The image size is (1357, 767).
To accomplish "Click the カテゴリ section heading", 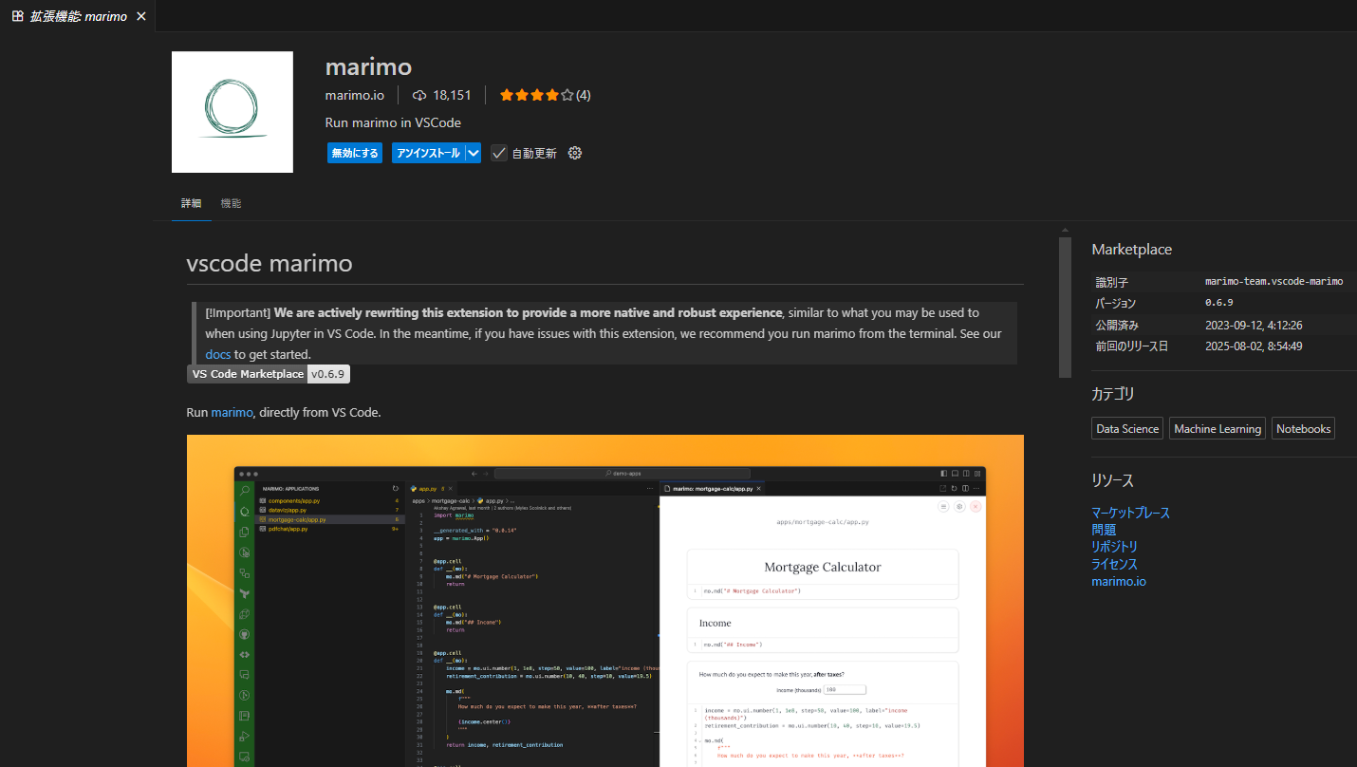I will (1113, 394).
